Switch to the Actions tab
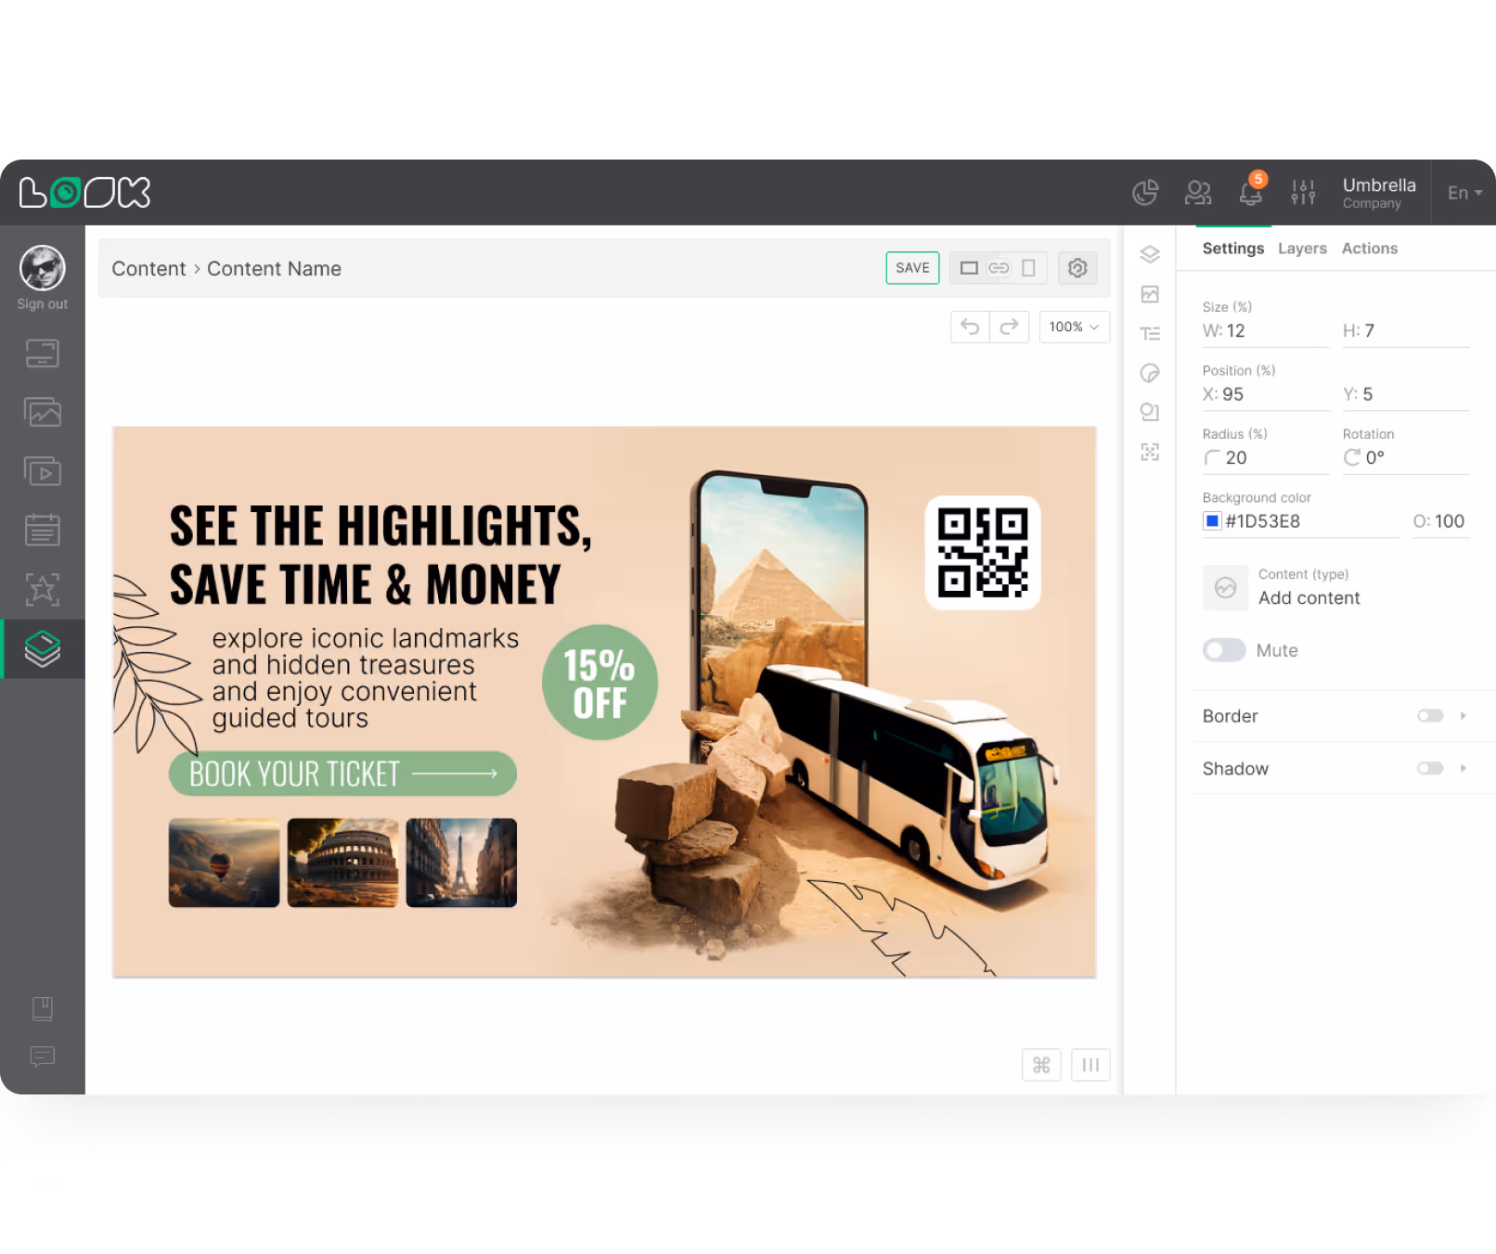Screen dimensions: 1496x1254 point(1370,248)
